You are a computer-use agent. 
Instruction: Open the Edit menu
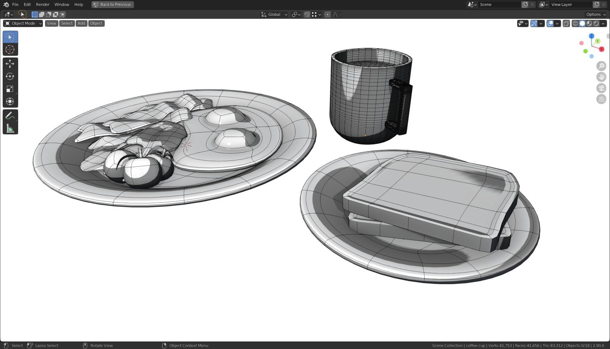point(27,5)
